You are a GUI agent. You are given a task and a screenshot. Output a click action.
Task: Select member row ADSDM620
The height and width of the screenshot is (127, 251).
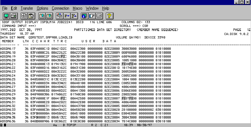86,60
